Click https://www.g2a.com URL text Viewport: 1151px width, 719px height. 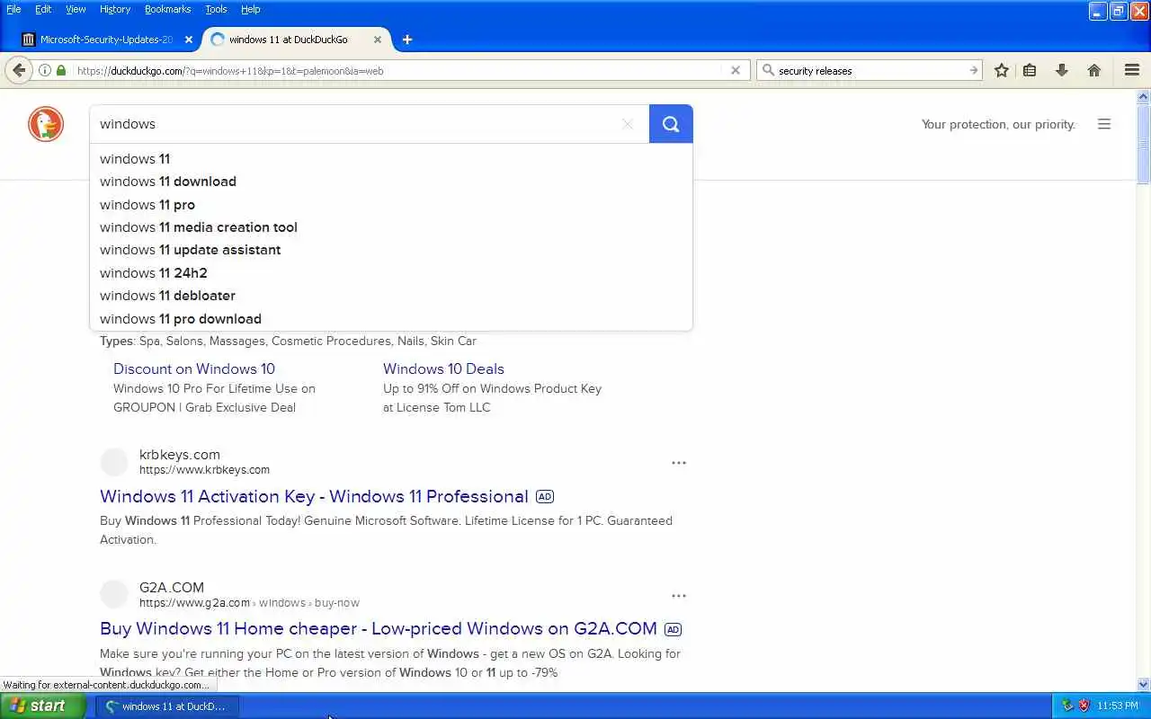(x=194, y=603)
